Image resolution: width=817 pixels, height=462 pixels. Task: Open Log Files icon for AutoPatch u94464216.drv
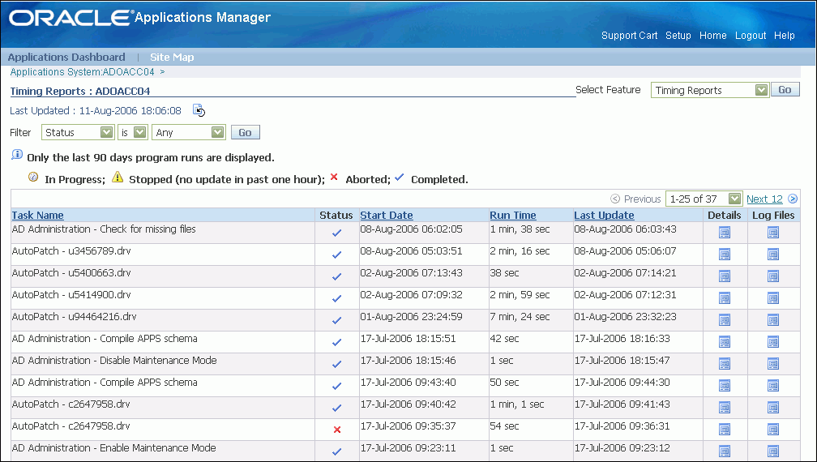772,320
